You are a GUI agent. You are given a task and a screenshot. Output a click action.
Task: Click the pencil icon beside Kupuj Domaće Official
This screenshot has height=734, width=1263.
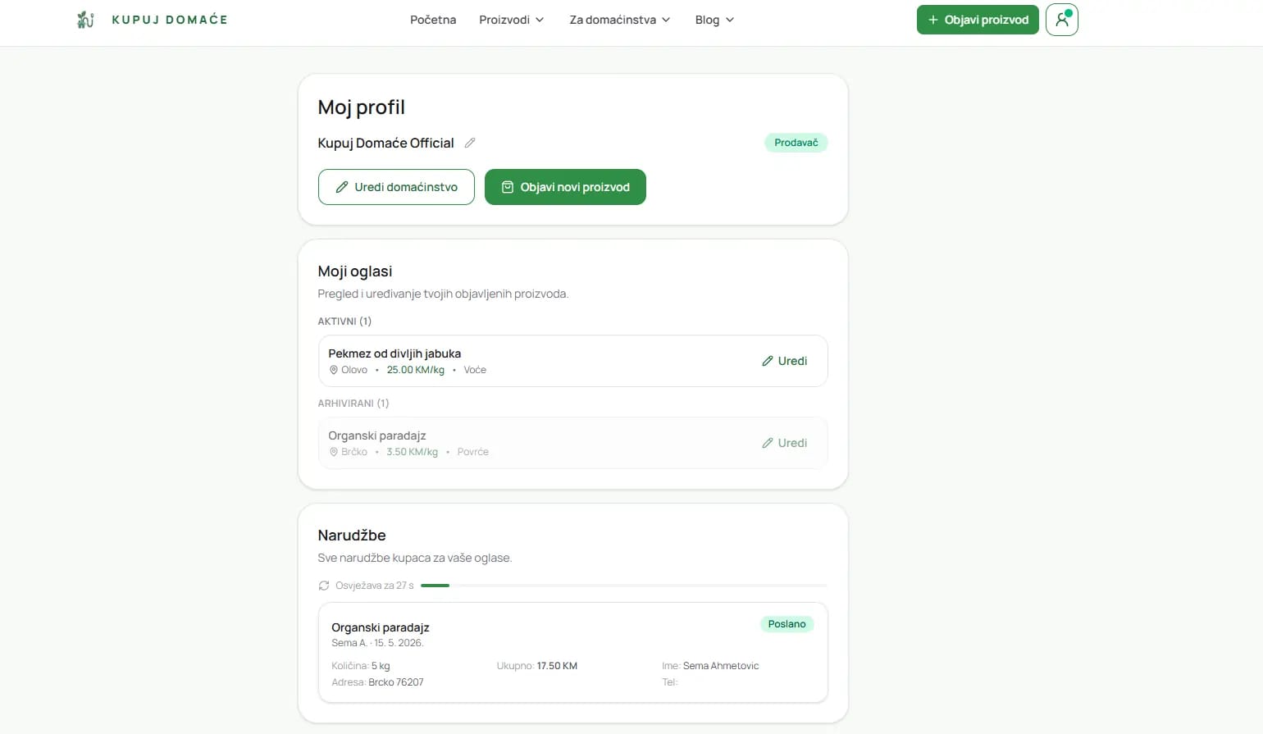click(470, 143)
